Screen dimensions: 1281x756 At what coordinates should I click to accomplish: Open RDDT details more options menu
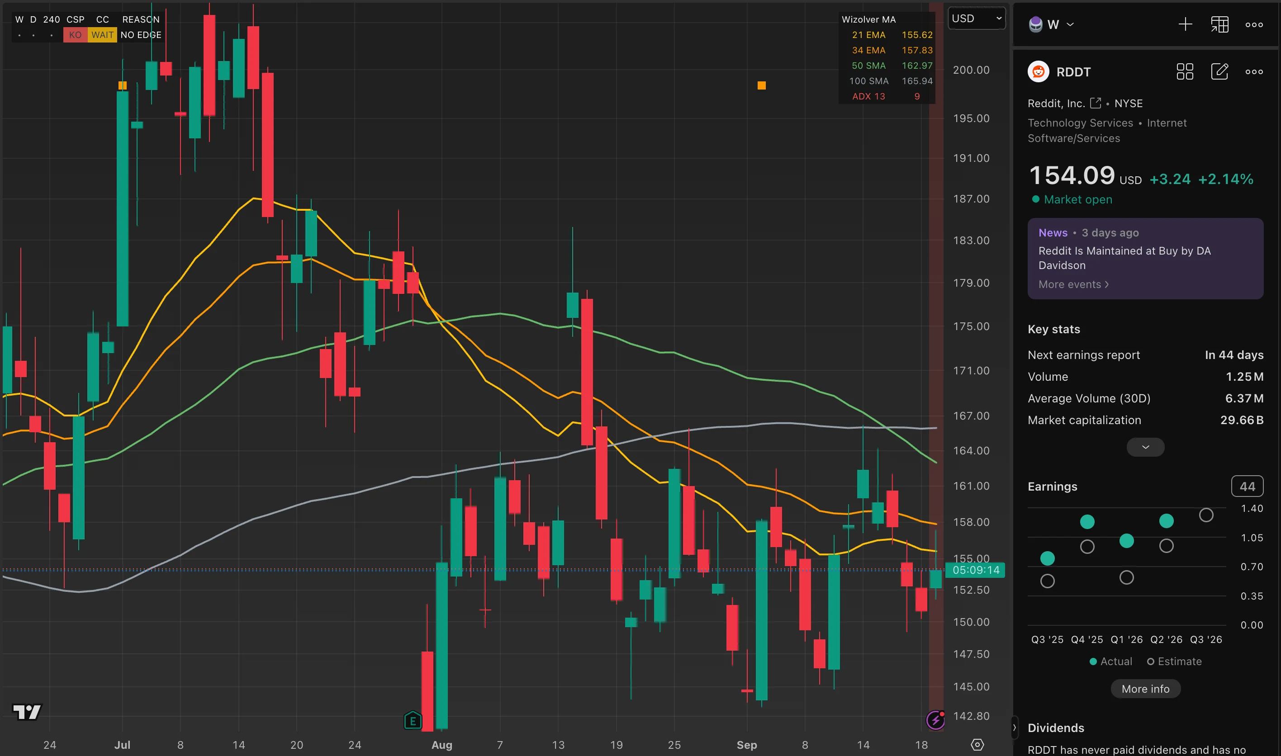(1254, 72)
